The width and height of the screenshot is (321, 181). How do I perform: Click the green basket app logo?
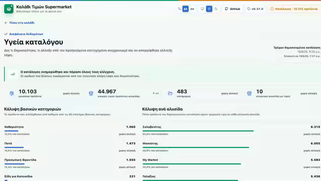click(x=9, y=9)
